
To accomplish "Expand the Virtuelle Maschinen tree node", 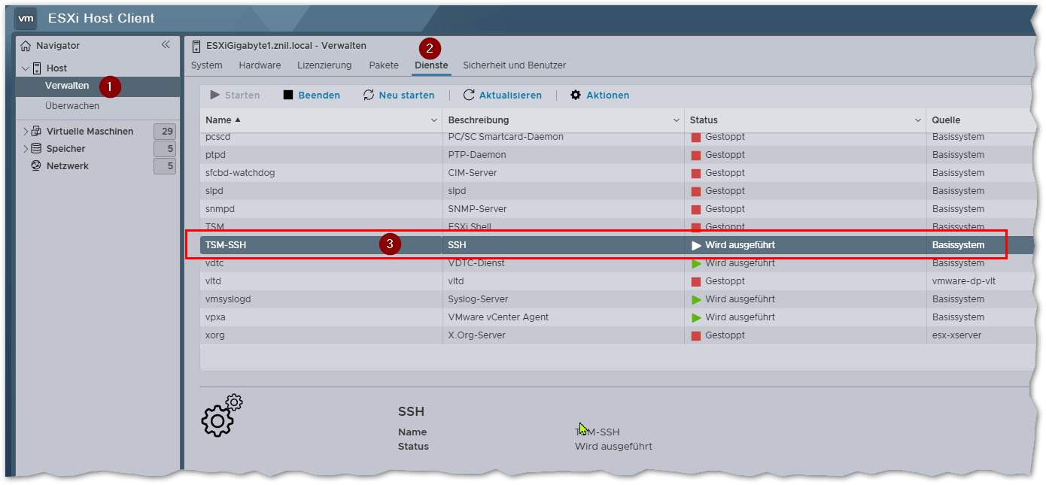I will (x=25, y=132).
